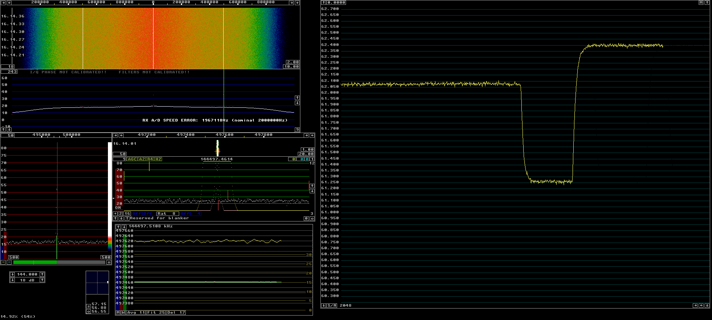
Task: Click the o button beside 56.55
Action: (x=89, y=311)
